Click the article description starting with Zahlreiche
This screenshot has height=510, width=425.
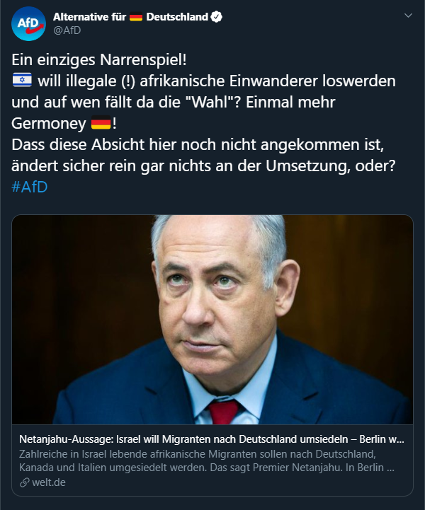point(207,461)
